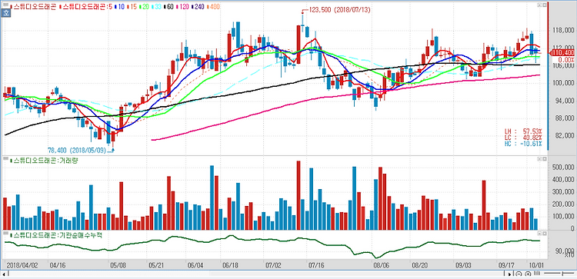Click the blue 호 badge button
The width and height of the screenshot is (577, 279).
[6, 13]
